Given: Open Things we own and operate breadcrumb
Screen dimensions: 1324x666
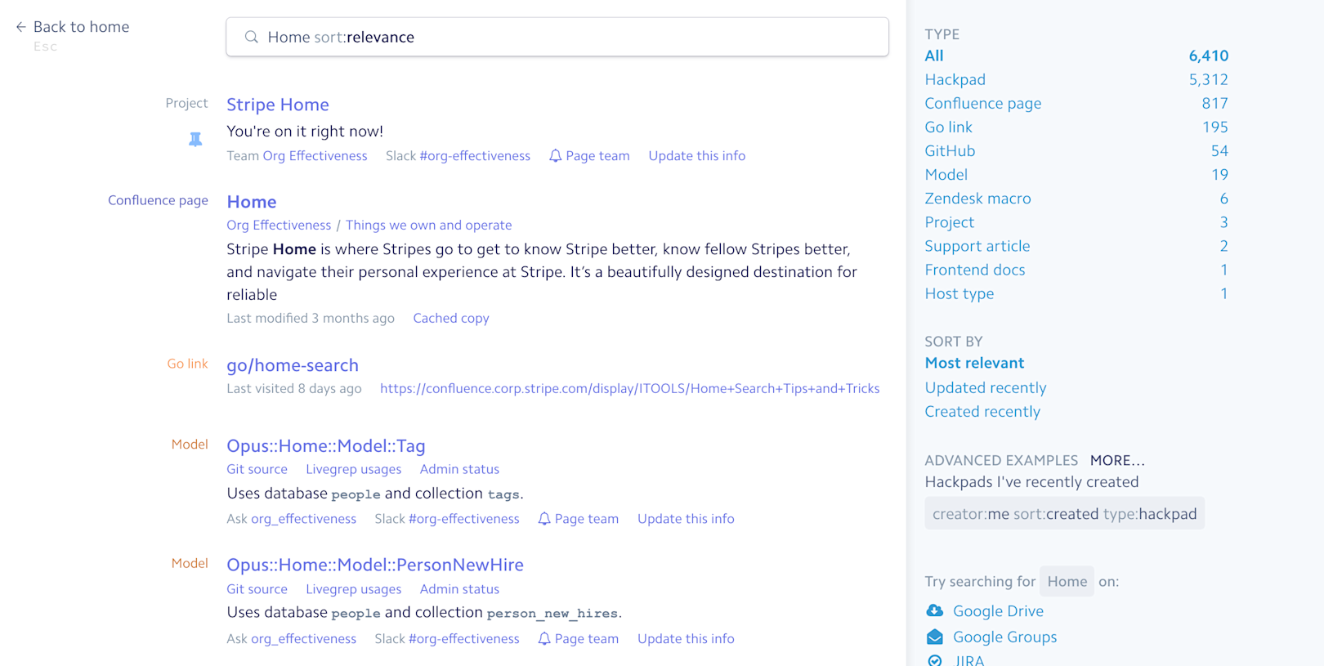Looking at the screenshot, I should (x=429, y=226).
